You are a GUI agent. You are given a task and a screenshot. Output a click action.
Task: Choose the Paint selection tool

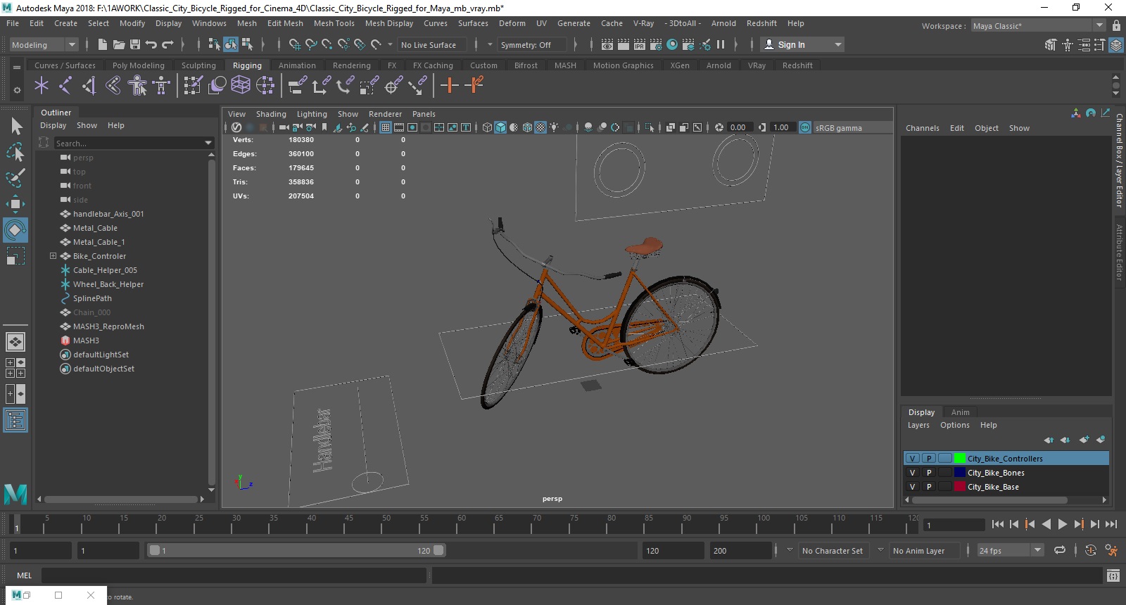tap(15, 177)
